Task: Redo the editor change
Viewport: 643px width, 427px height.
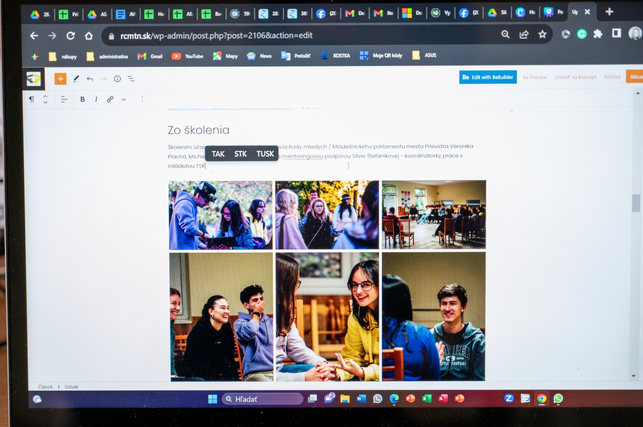Action: (103, 79)
